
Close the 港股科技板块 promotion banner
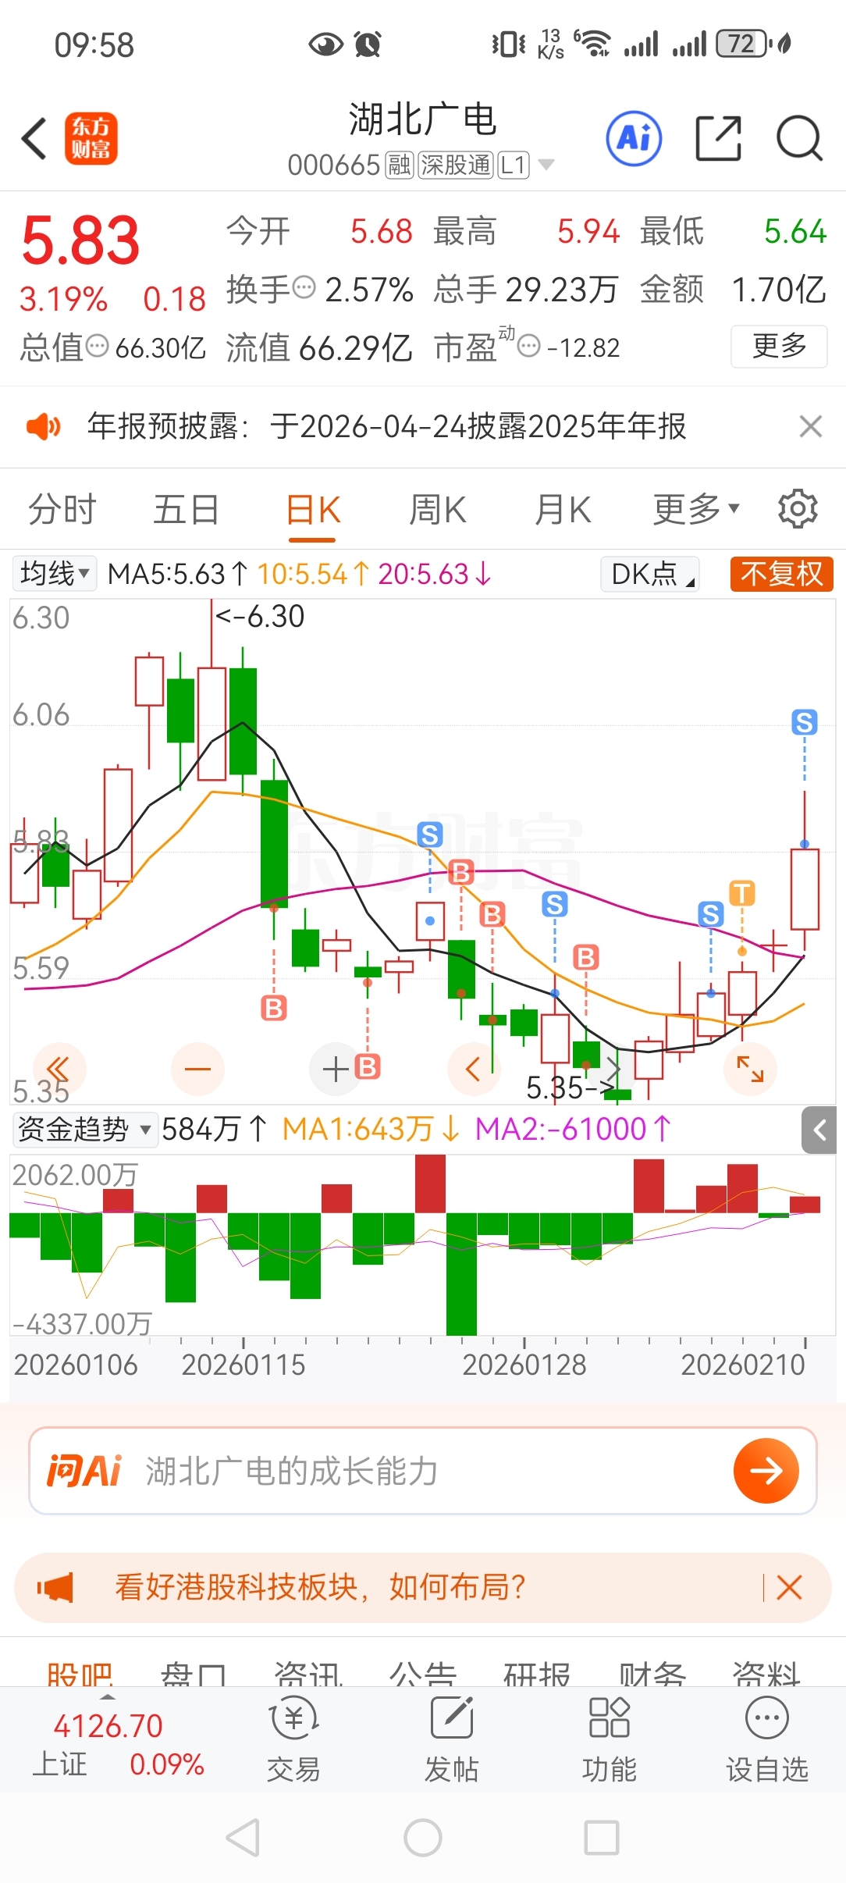point(790,1587)
